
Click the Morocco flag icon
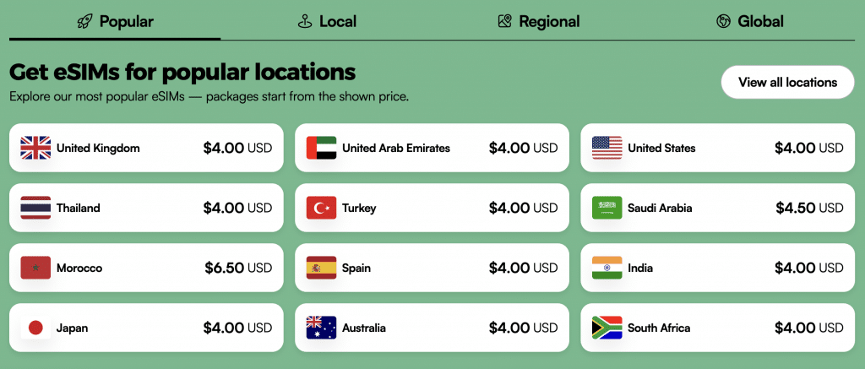click(35, 268)
